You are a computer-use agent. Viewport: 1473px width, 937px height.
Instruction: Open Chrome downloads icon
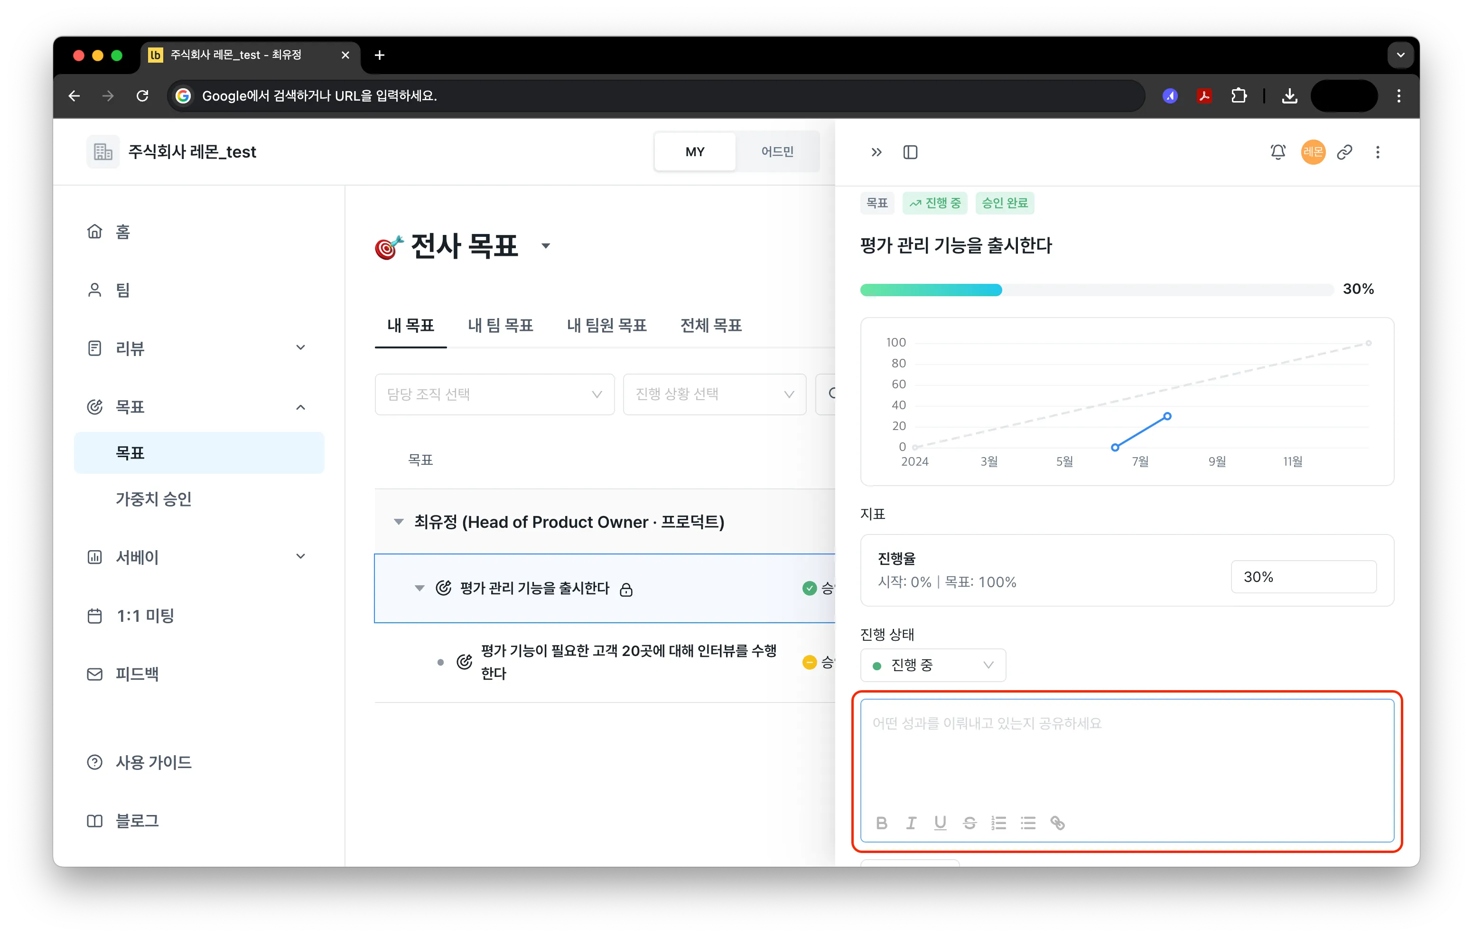1289,95
